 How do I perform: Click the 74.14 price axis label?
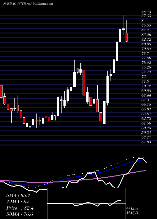tap(146, 72)
